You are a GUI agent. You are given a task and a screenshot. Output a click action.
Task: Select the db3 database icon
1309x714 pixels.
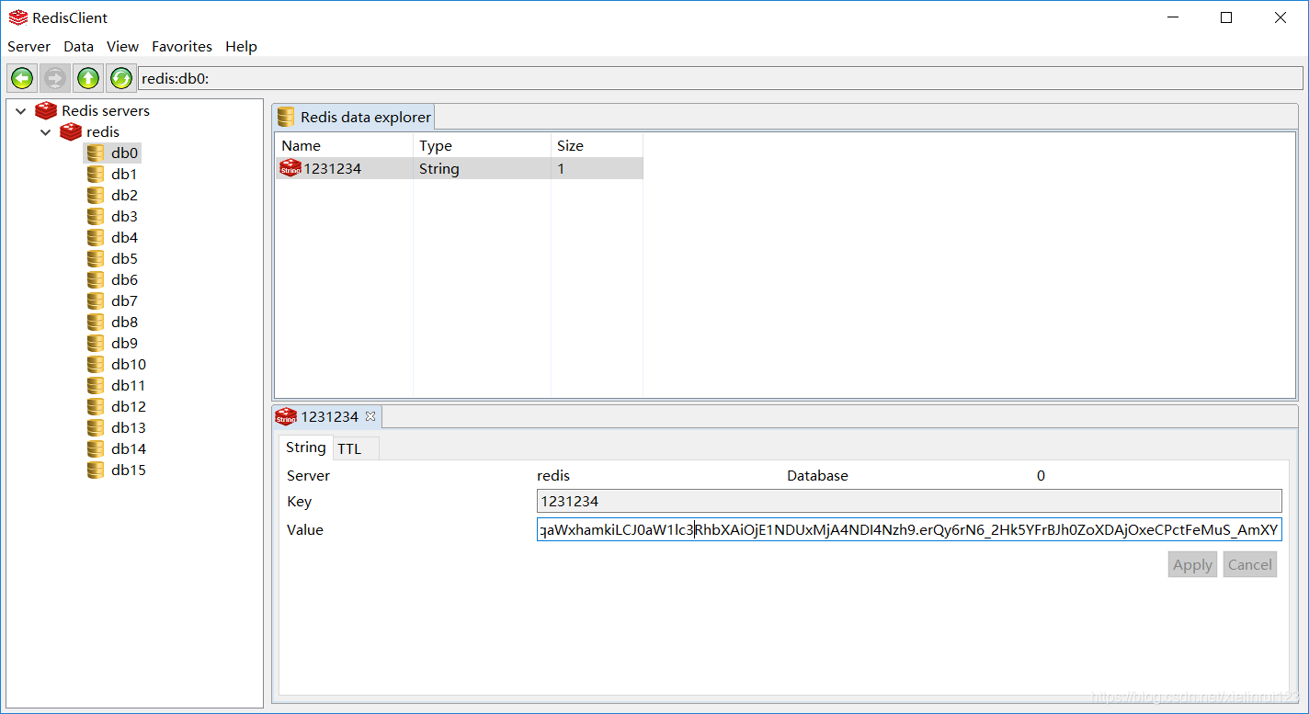point(96,216)
